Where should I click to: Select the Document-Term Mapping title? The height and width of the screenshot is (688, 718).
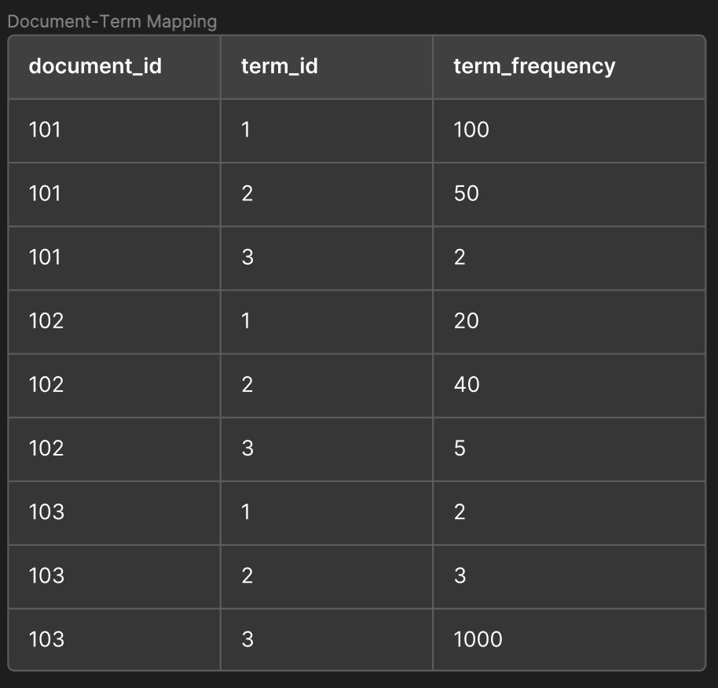pyautogui.click(x=112, y=21)
